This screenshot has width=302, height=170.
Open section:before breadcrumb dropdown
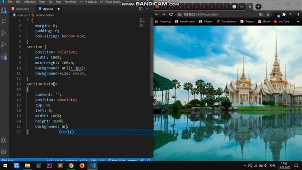tap(43, 15)
